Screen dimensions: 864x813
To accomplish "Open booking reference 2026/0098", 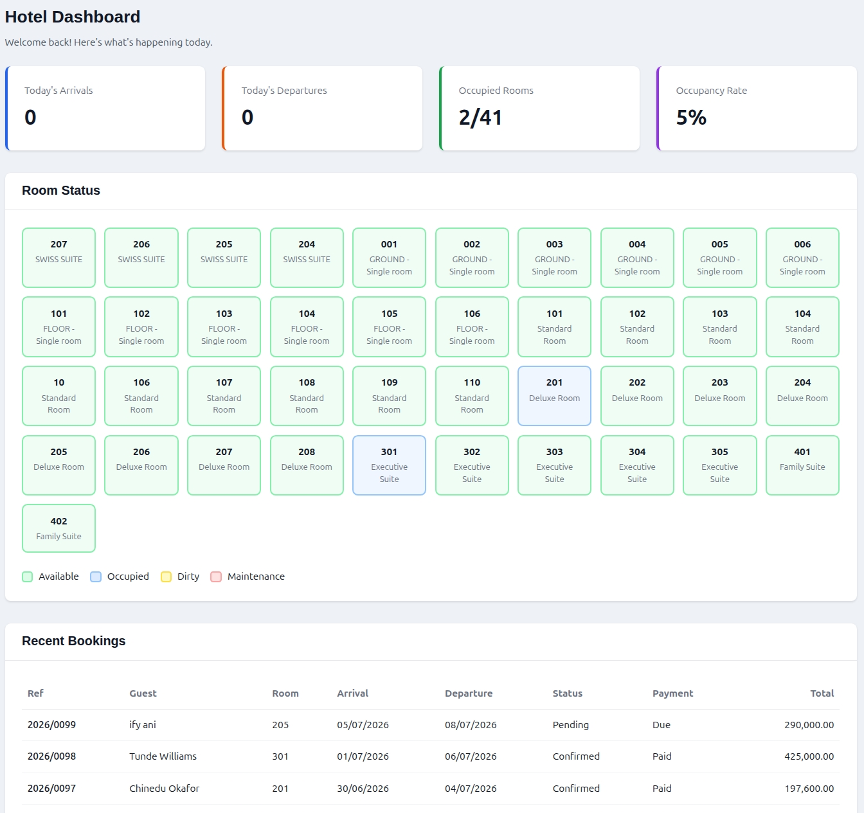I will pyautogui.click(x=51, y=756).
